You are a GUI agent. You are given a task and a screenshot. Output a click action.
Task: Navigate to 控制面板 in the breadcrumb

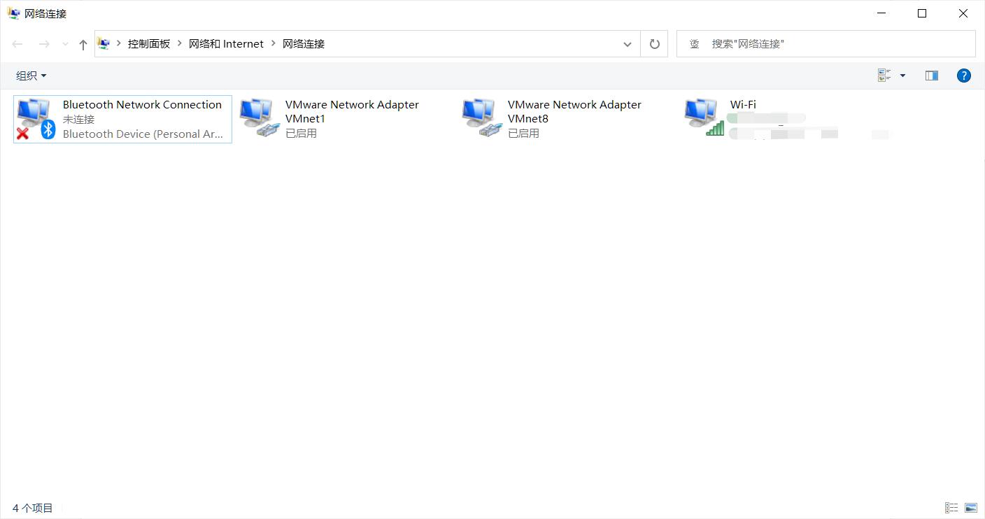tap(148, 43)
